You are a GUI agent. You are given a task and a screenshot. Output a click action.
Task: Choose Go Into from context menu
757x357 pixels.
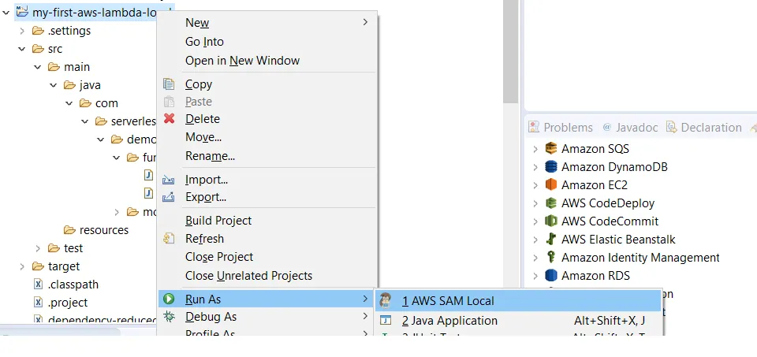pos(267,42)
